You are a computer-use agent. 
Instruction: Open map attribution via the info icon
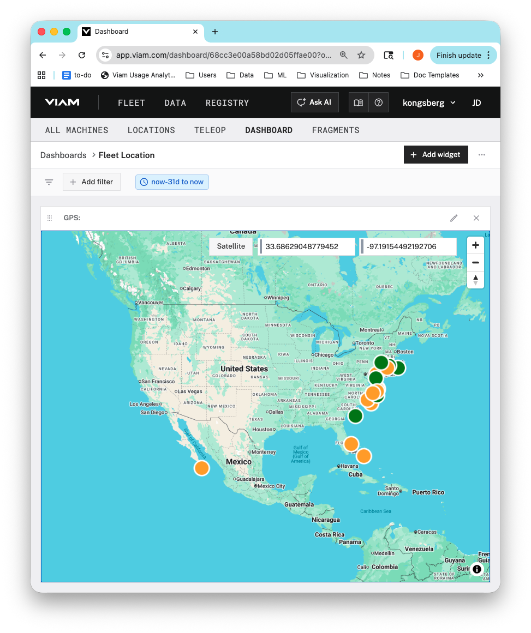tap(477, 569)
